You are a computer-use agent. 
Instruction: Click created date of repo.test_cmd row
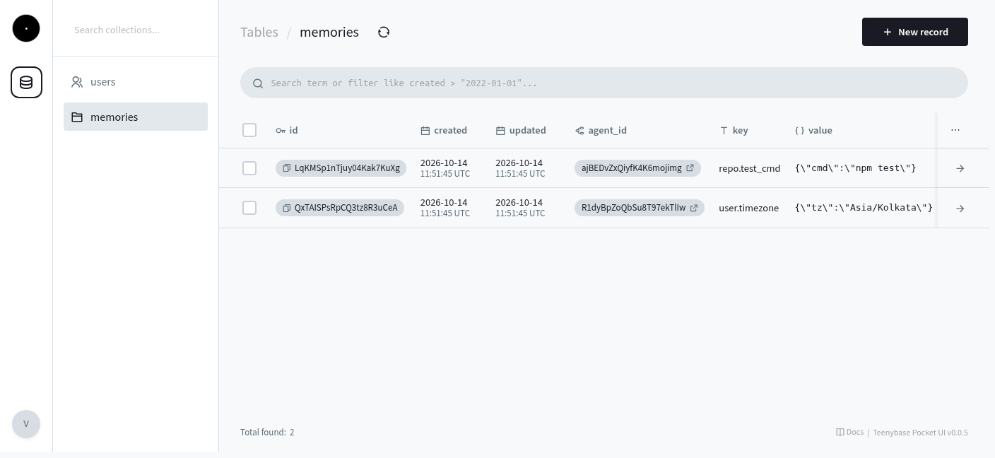point(445,168)
